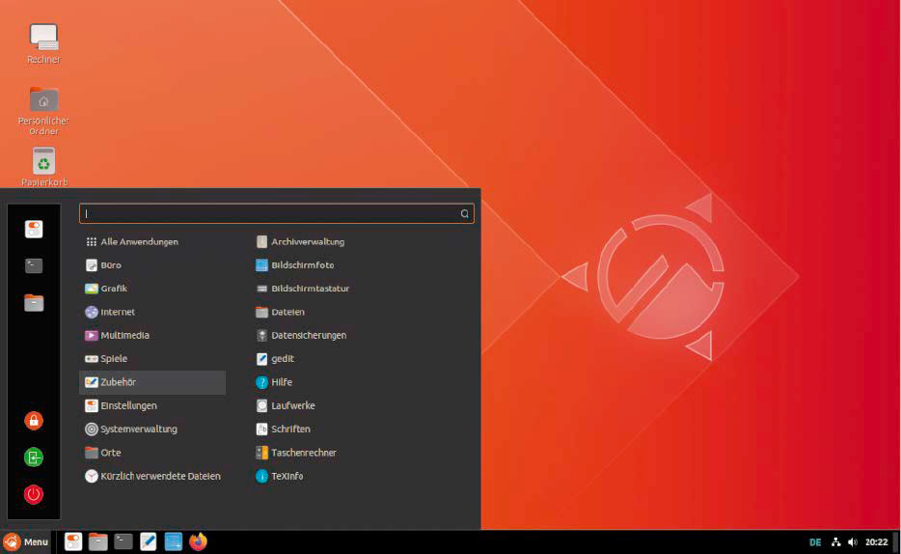Click the search magnifier icon

tap(464, 214)
